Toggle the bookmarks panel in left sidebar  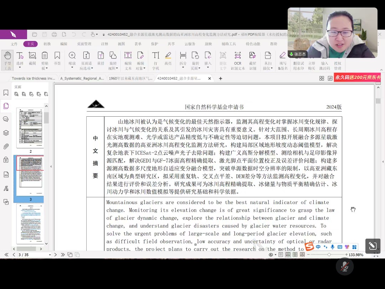click(6, 93)
